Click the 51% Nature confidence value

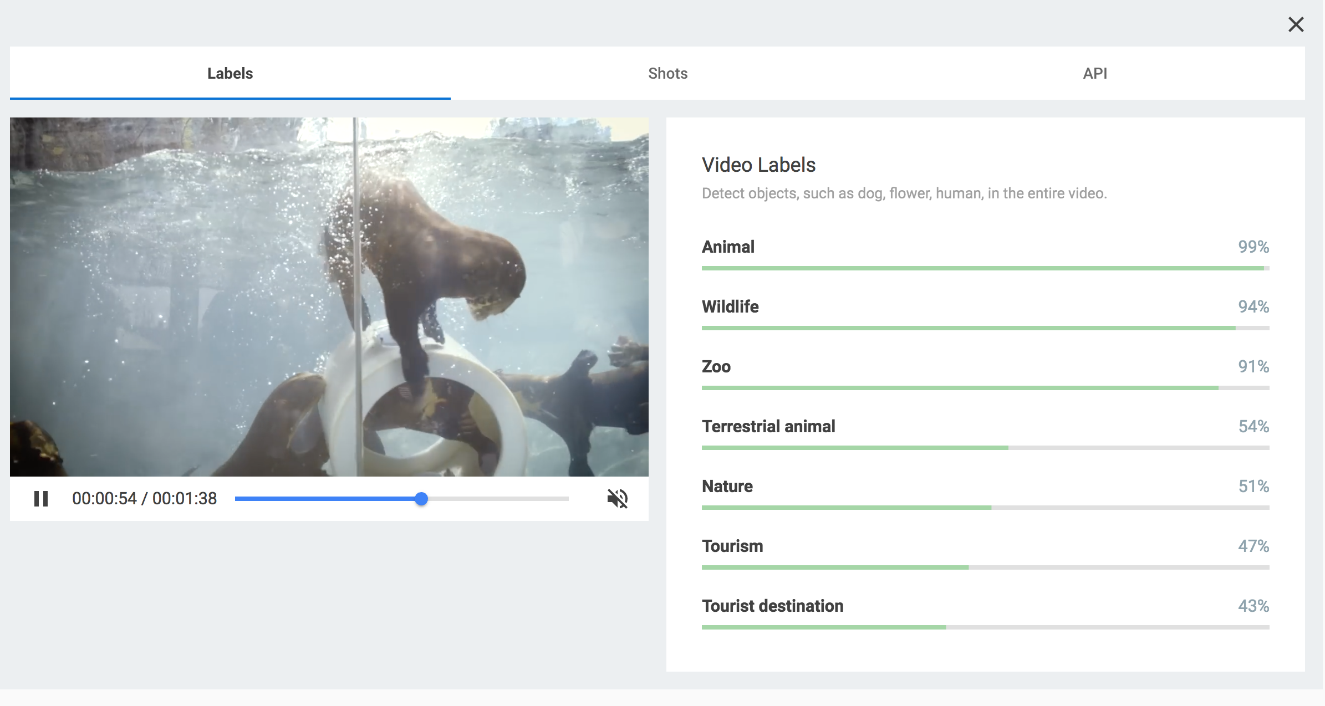pos(1253,486)
